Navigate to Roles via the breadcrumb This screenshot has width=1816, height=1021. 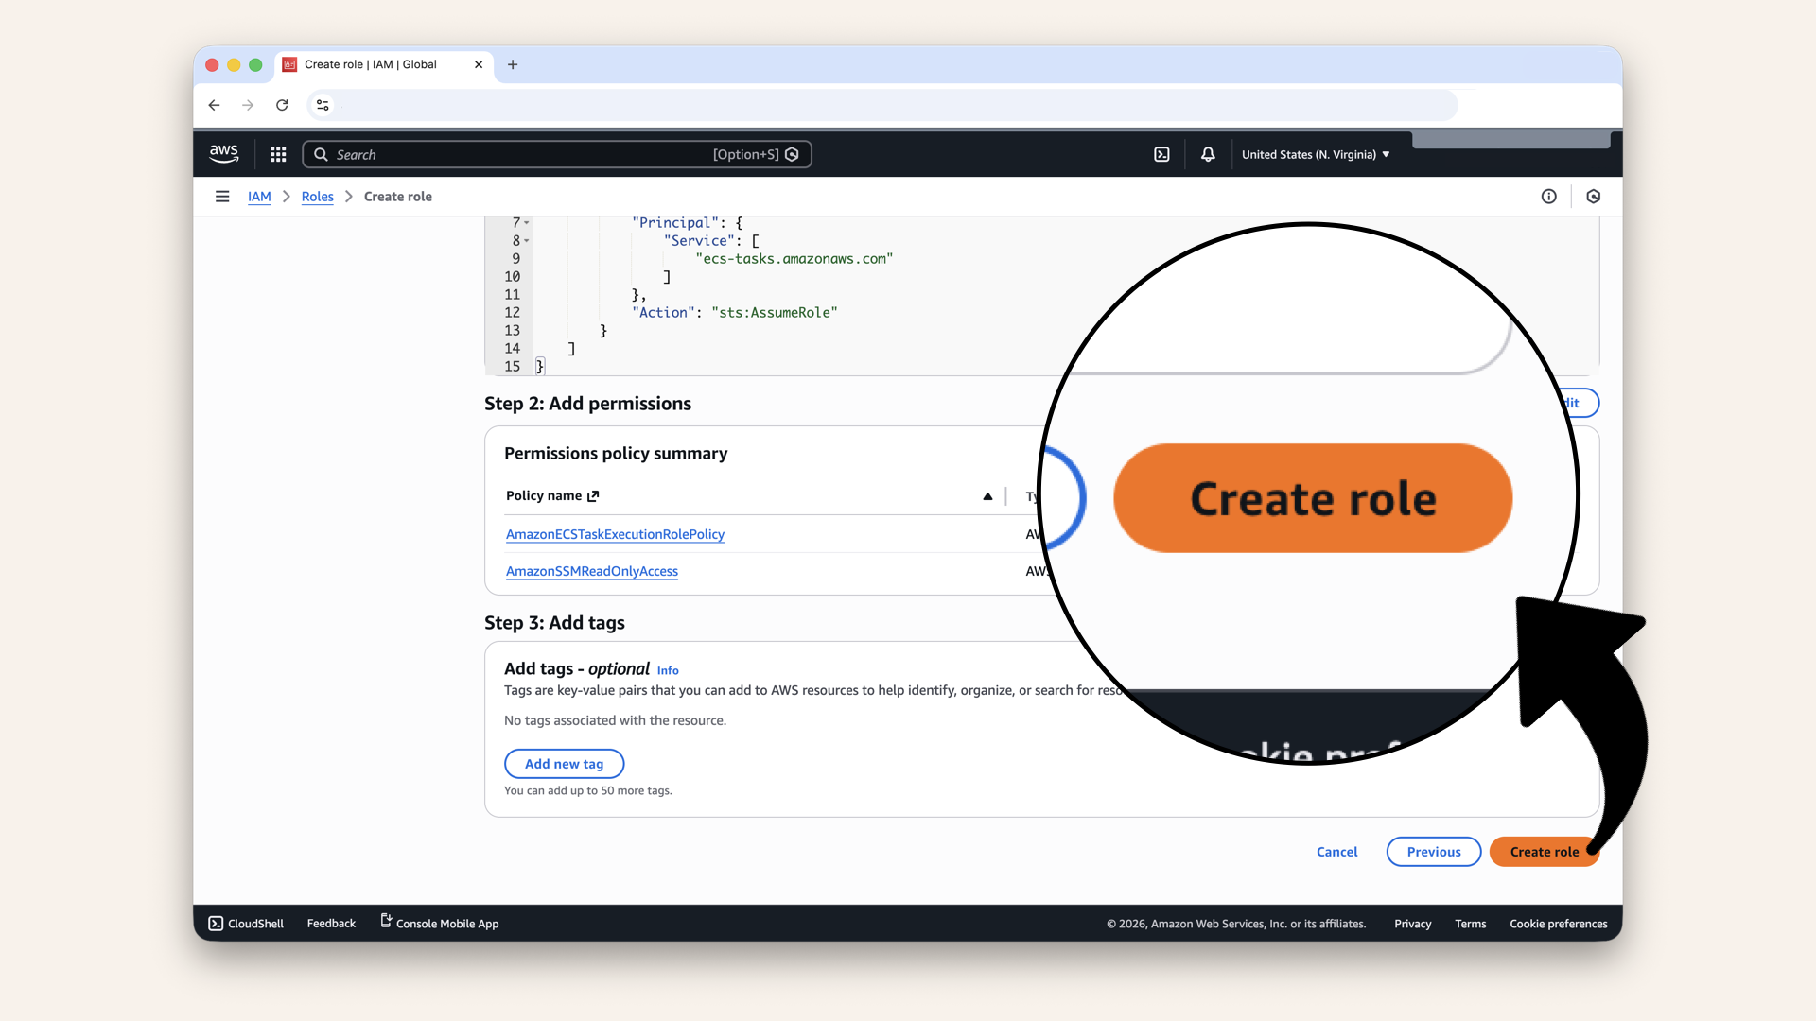point(317,197)
